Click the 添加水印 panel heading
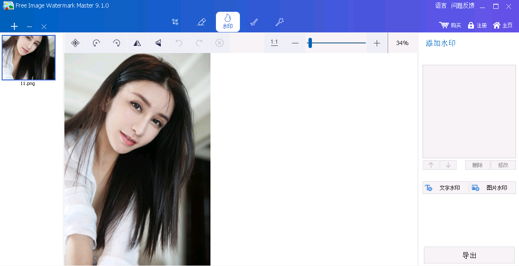This screenshot has height=266, width=519. (441, 43)
